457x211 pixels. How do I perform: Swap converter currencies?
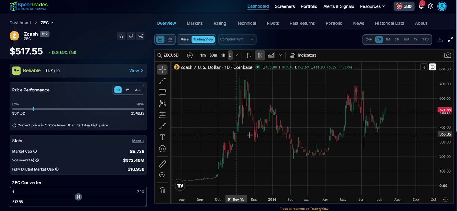(78, 197)
